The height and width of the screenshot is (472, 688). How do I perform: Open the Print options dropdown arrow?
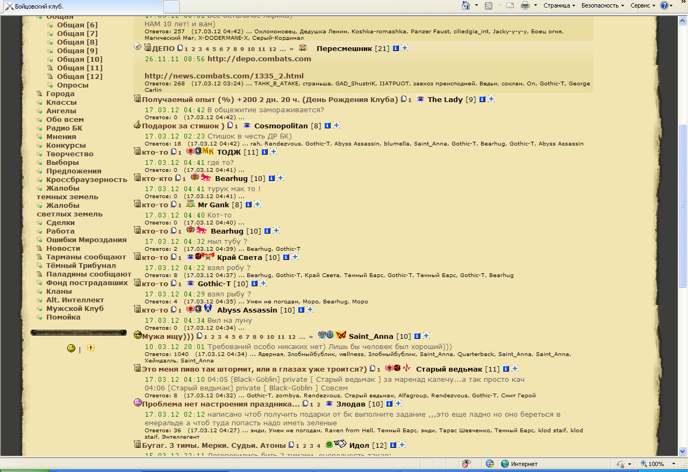(535, 6)
